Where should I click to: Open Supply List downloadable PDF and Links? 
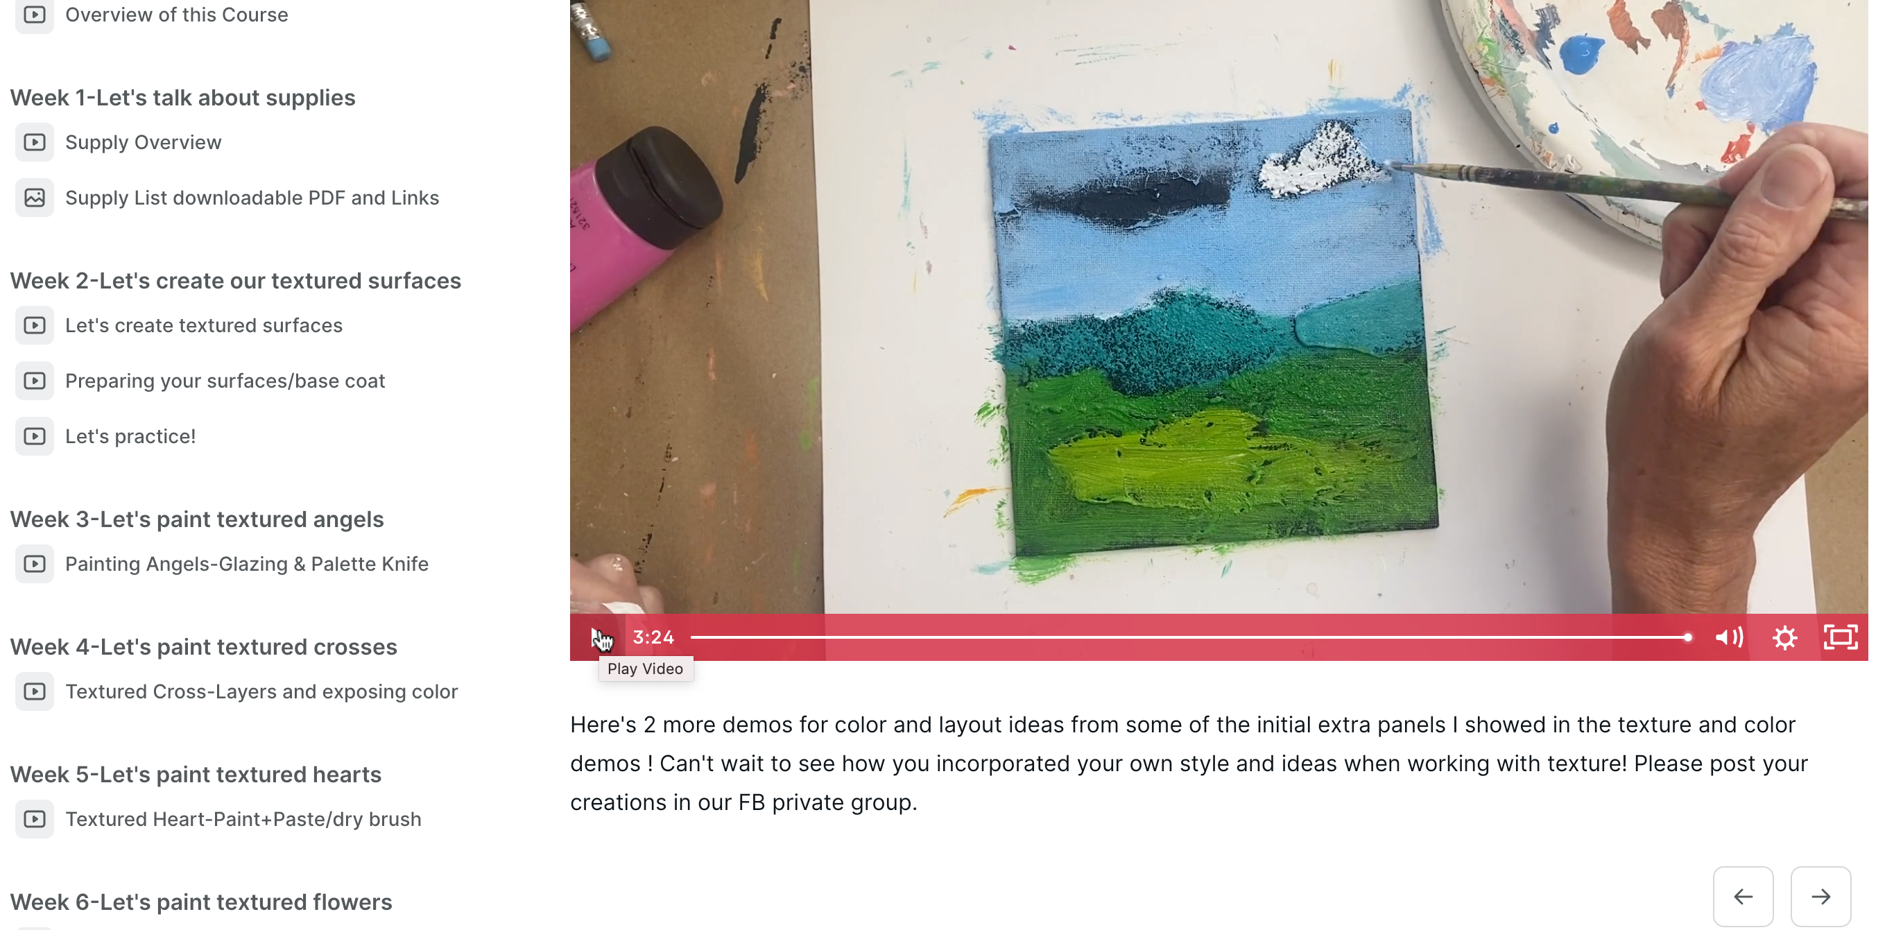tap(252, 198)
